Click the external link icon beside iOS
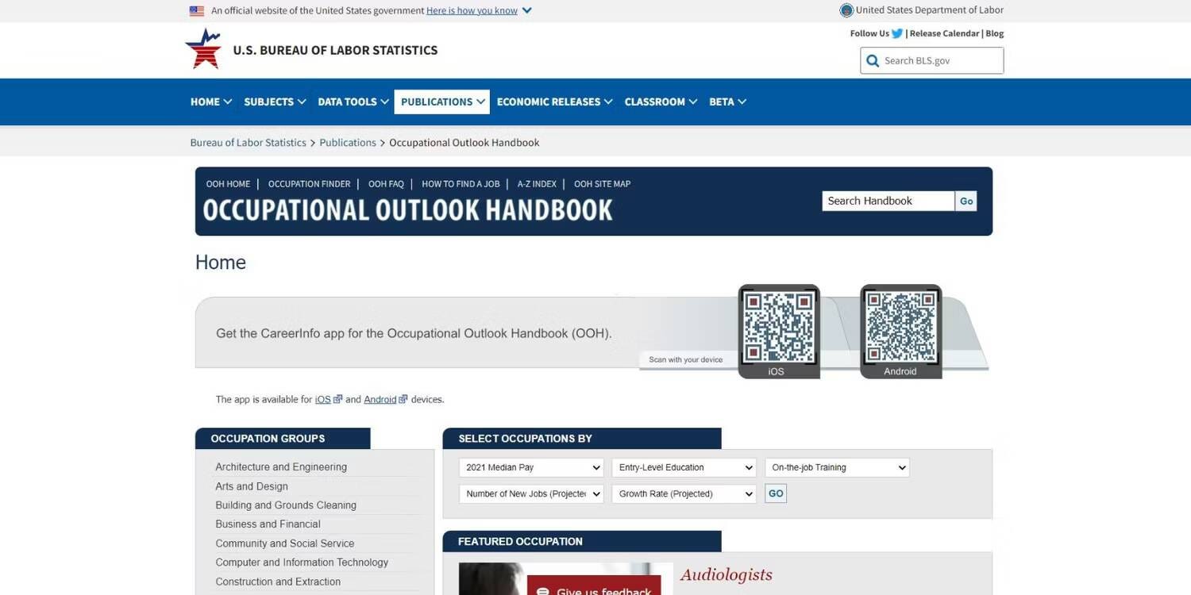The height and width of the screenshot is (595, 1191). (x=337, y=399)
